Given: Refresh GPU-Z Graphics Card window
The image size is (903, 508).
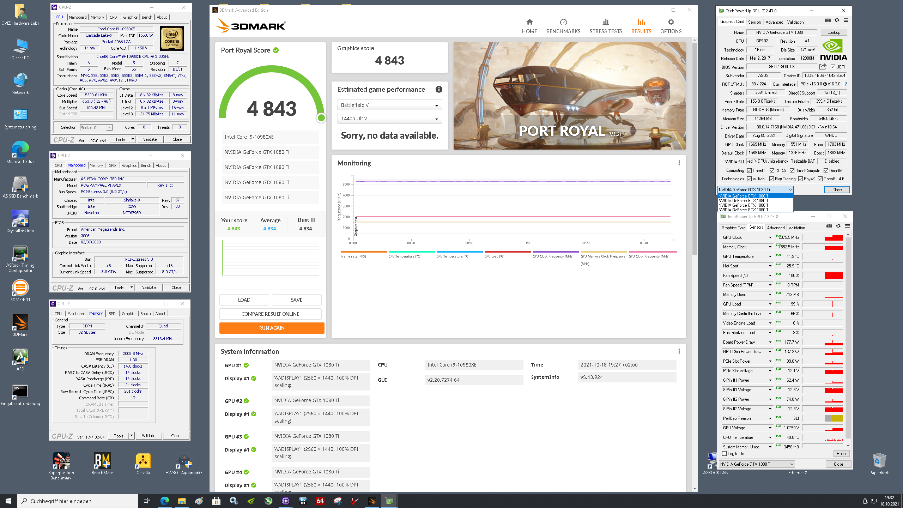Looking at the screenshot, I should click(837, 20).
